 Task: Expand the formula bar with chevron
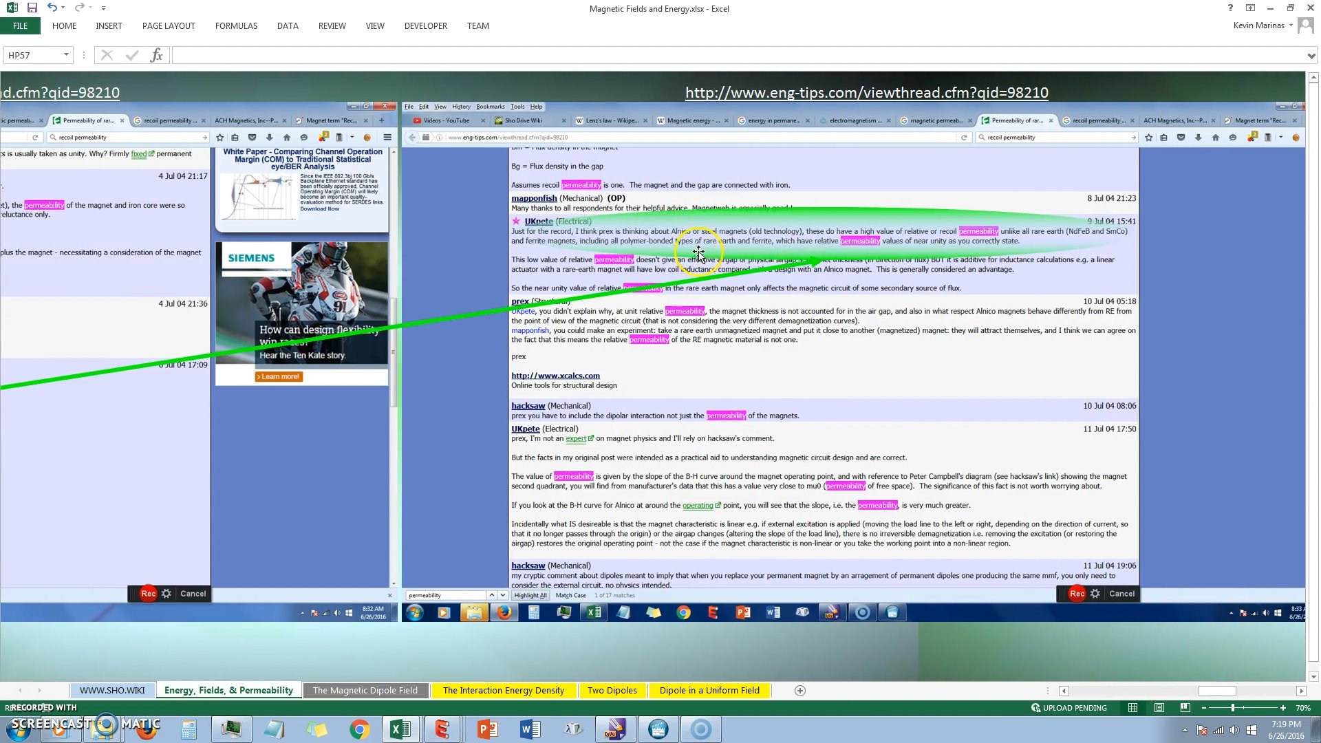coord(1311,56)
